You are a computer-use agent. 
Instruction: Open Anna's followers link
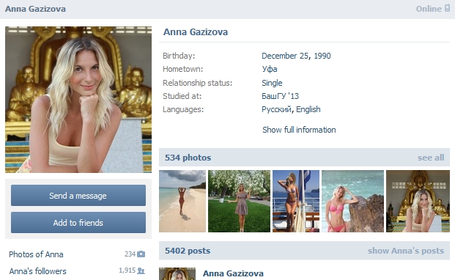click(x=37, y=271)
